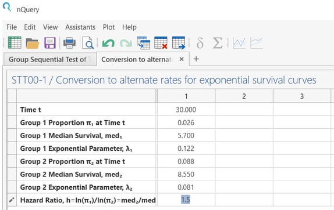Screen dimensions: 334x210
Task: Click 'Group 2 Proportion π₂ at Time t' label
Action: pyautogui.click(x=72, y=162)
